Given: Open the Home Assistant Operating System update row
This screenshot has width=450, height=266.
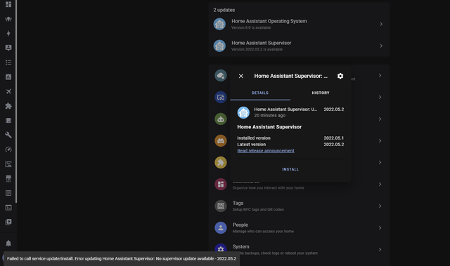Looking at the screenshot, I should click(x=299, y=24).
